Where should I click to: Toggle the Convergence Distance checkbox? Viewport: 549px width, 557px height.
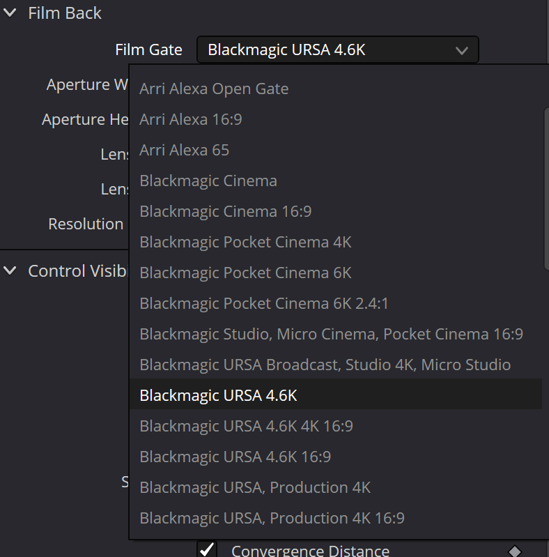coord(207,549)
